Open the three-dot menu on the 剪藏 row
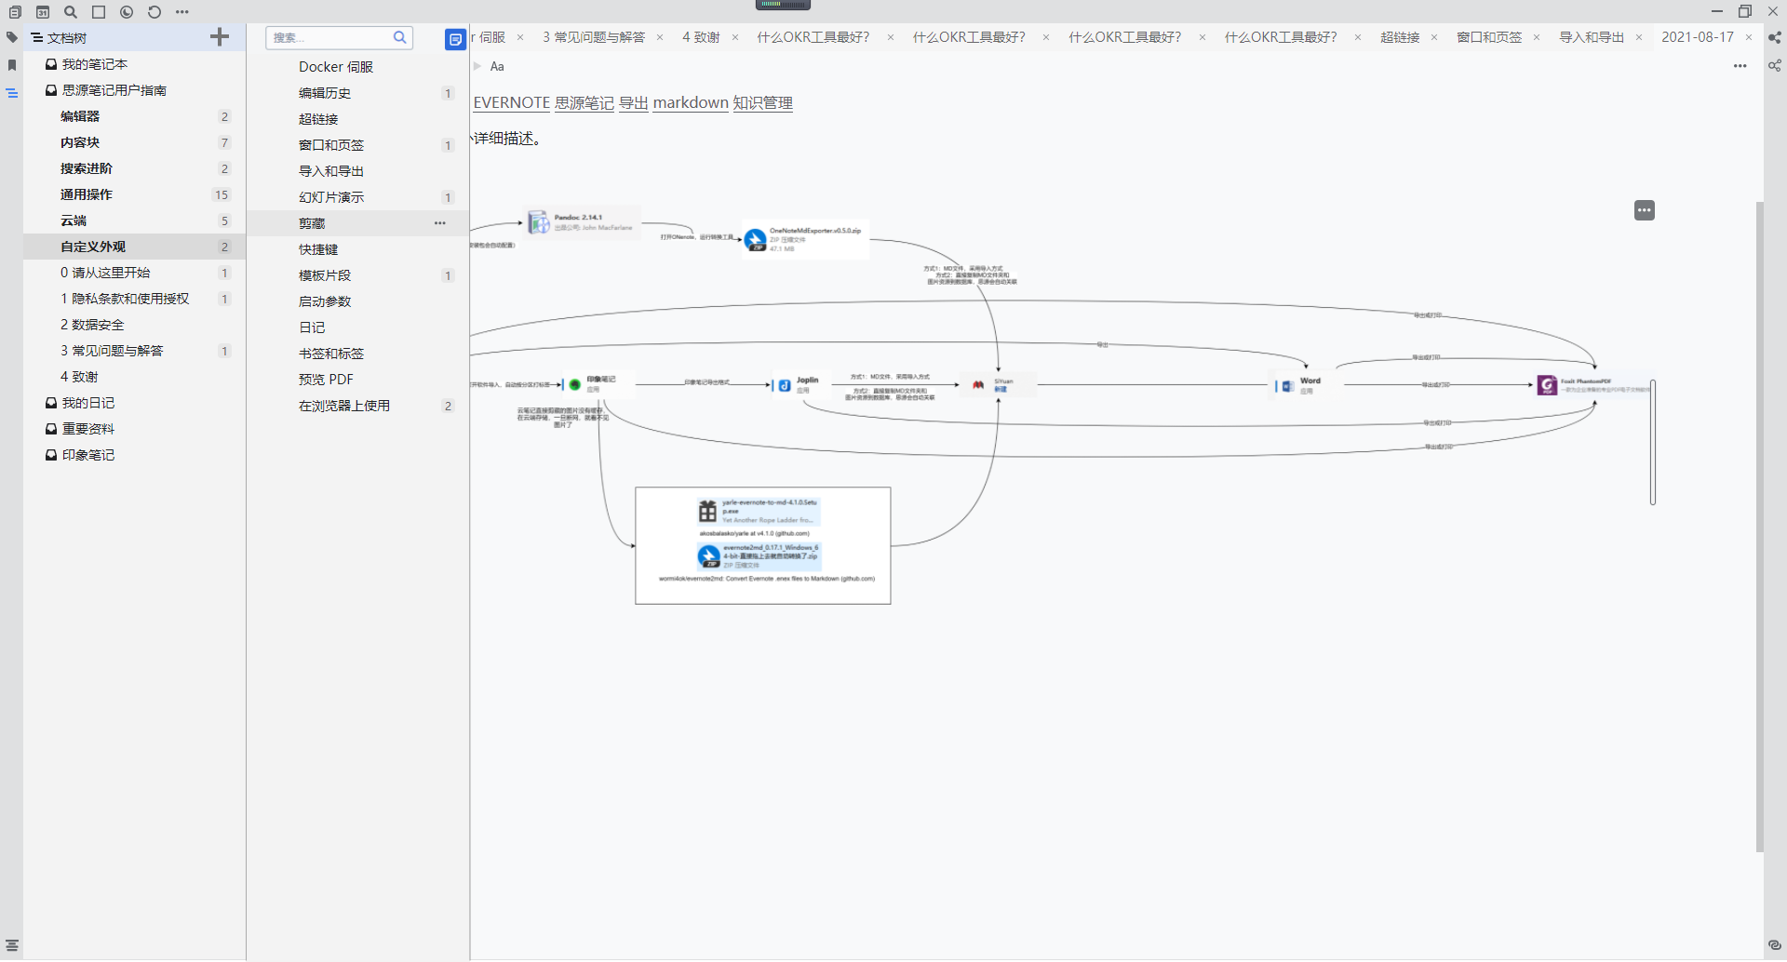Screen dimensions: 1787x962 (x=440, y=223)
